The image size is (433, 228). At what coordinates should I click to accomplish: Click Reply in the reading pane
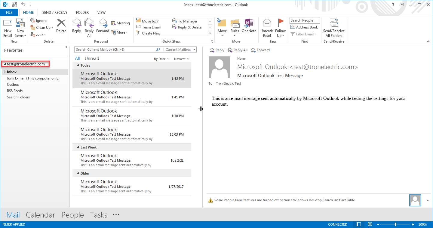tap(217, 50)
